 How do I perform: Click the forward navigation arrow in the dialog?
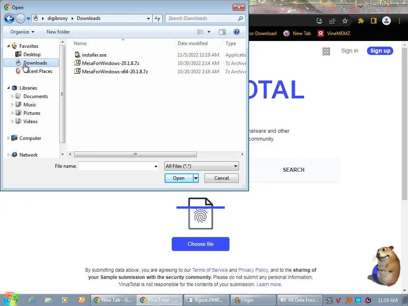pyautogui.click(x=21, y=18)
